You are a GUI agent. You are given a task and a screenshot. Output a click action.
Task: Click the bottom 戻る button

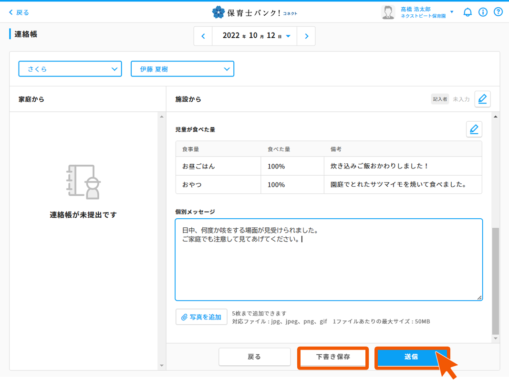(254, 357)
